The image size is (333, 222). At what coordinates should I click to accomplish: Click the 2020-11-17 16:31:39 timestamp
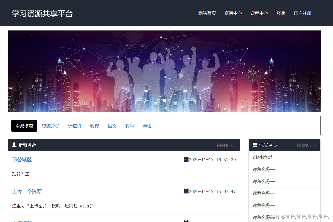(x=212, y=160)
